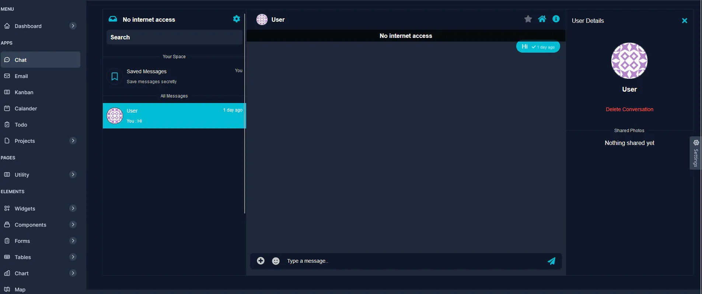Click the '1 day ago' timestamp in conversation list
702x294 pixels.
click(233, 110)
